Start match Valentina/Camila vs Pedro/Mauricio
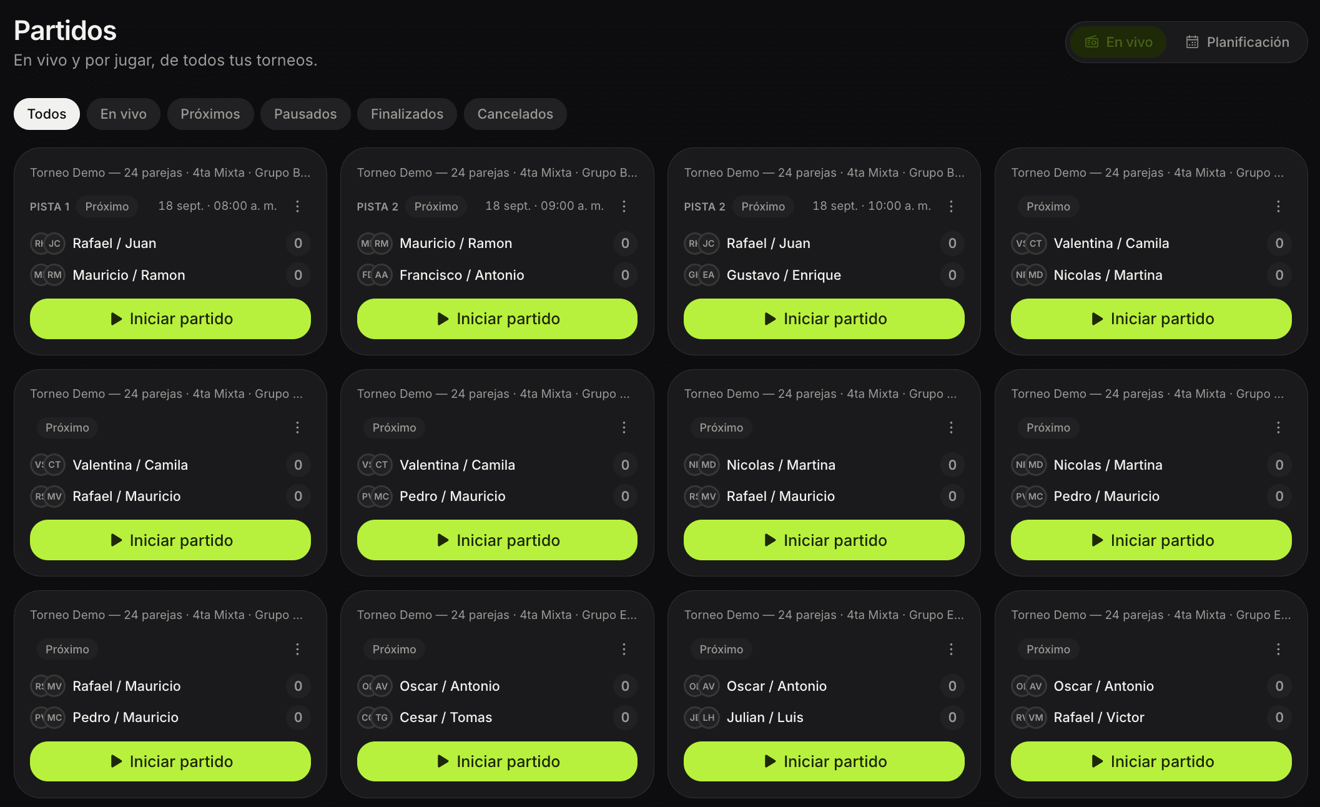 [x=497, y=540]
